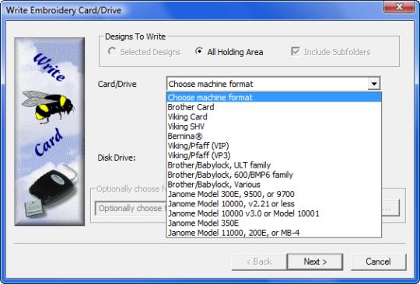This screenshot has height=284, width=420.
Task: Pick Janome Model 11000, 200E, or MB-4
Action: 274,233
